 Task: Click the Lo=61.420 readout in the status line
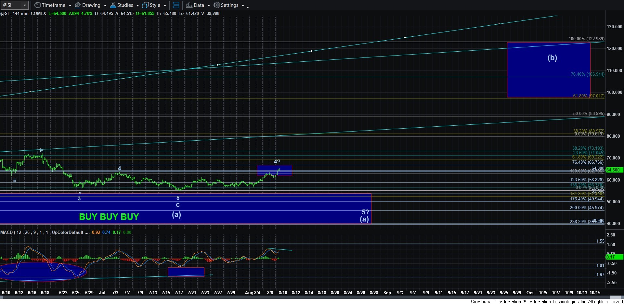pyautogui.click(x=188, y=13)
